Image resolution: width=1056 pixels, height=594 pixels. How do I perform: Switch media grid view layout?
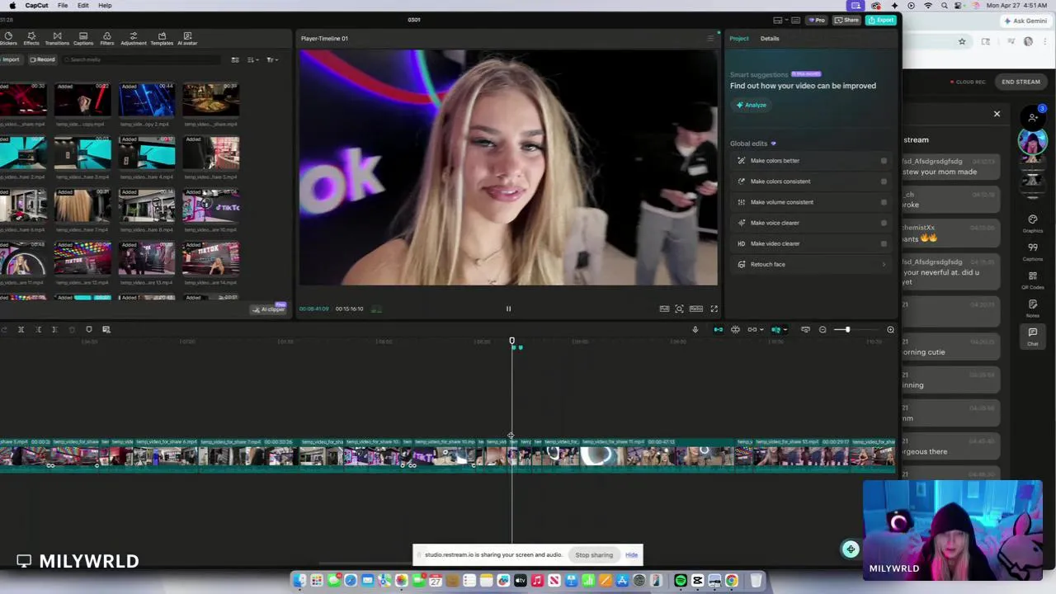pyautogui.click(x=235, y=59)
